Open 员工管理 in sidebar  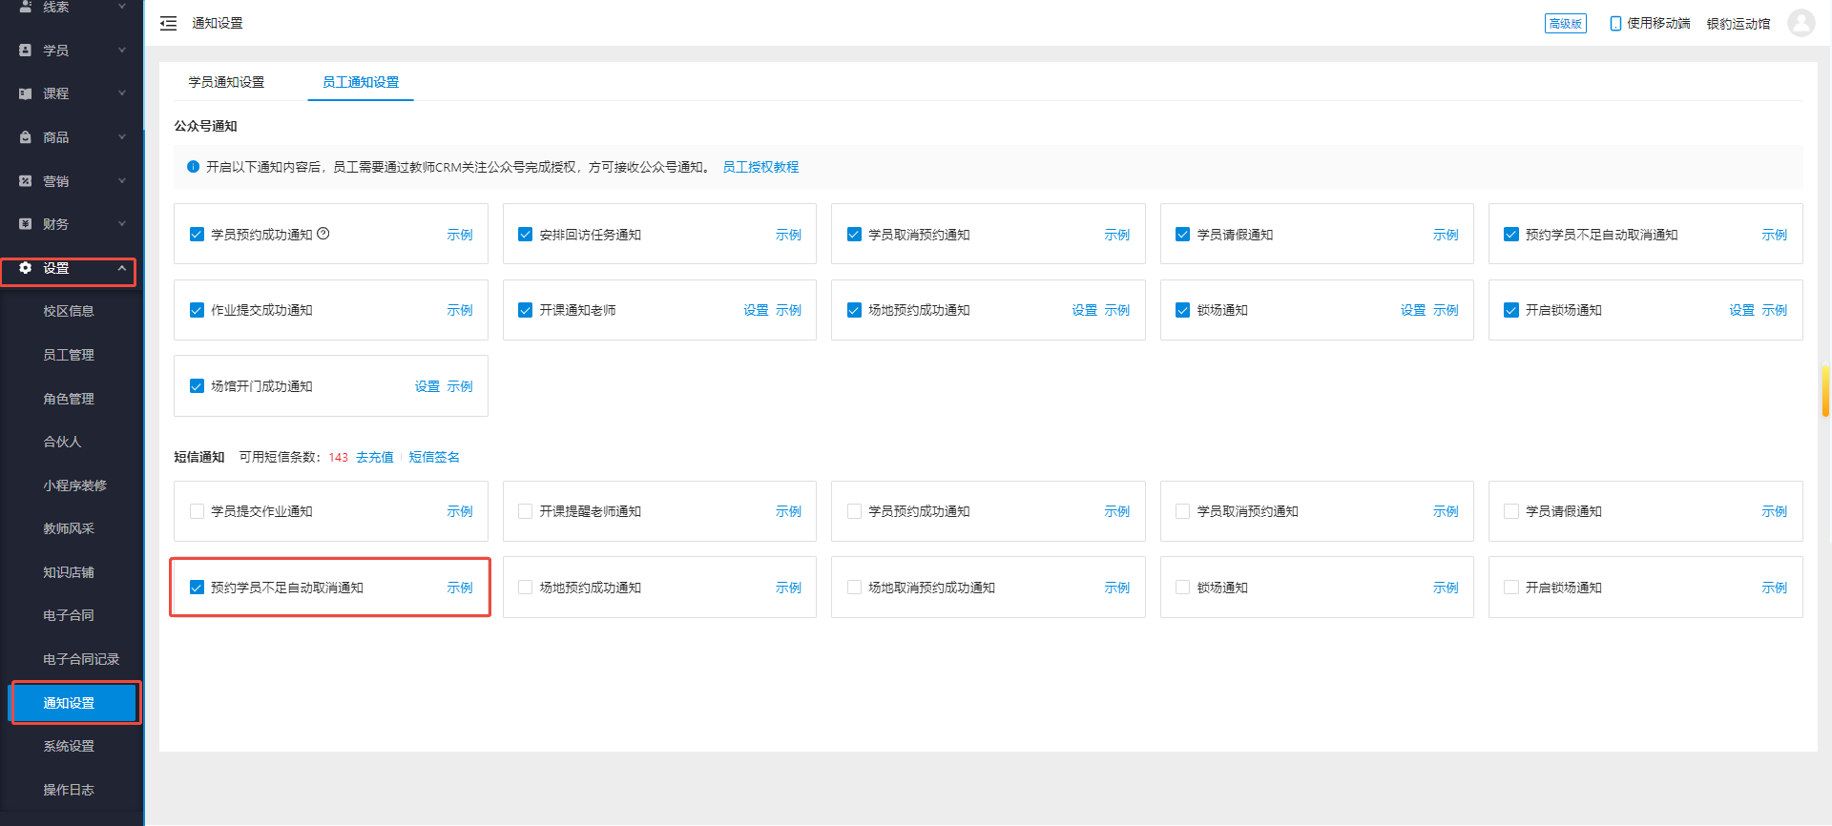[69, 355]
